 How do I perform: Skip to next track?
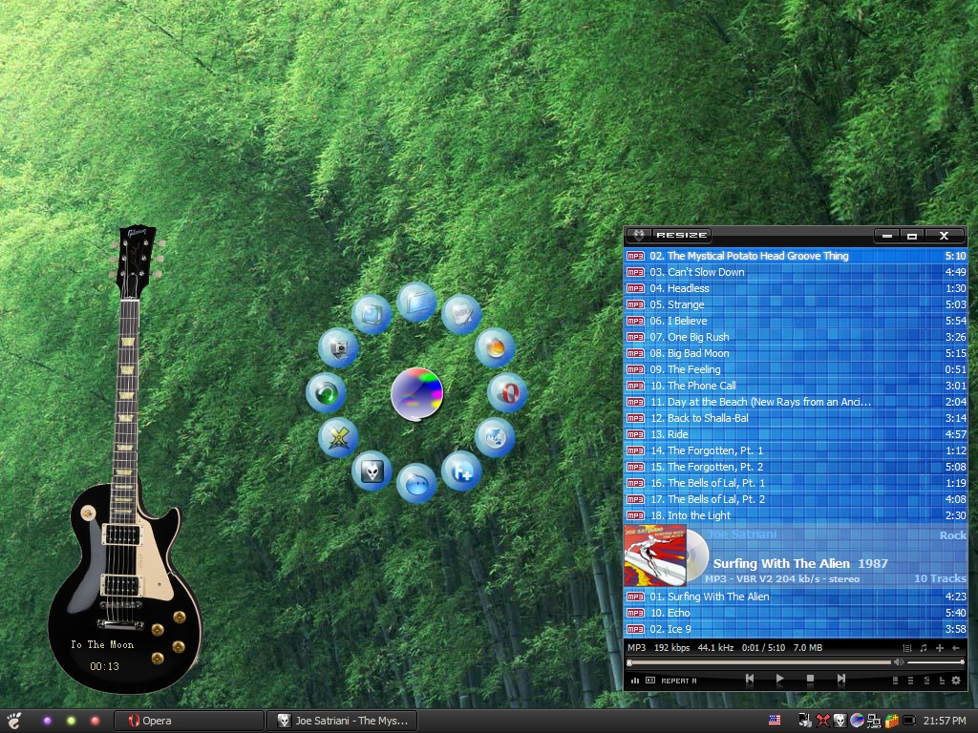841,679
